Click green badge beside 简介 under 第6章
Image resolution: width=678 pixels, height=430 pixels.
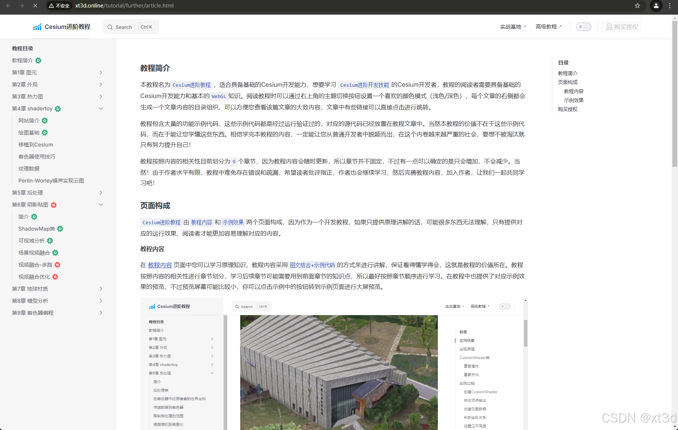(34, 217)
